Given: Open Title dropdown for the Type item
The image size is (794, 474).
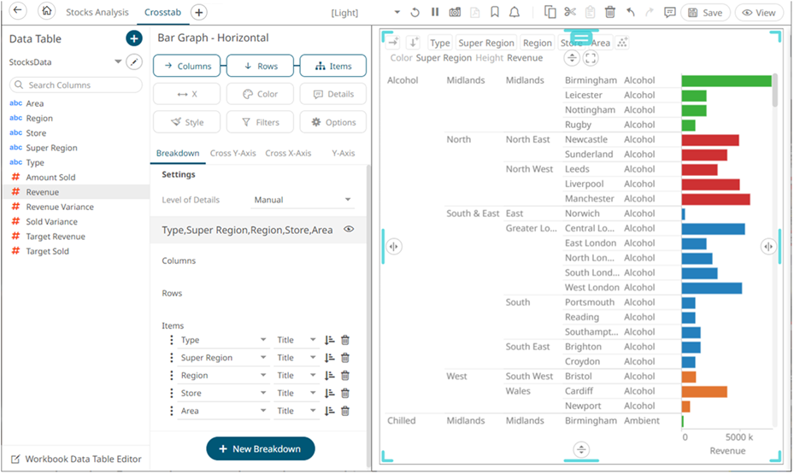Looking at the screenshot, I should pyautogui.click(x=297, y=340).
